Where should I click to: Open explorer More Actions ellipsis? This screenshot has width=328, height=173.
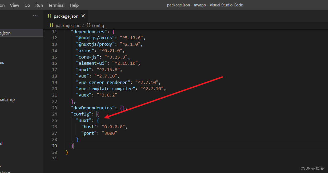pyautogui.click(x=35, y=16)
